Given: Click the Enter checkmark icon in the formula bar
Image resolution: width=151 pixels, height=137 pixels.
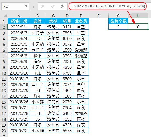Looking at the screenshot, I should tap(53, 6).
